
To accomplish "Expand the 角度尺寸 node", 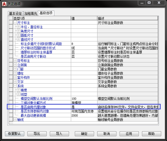I will (18, 31).
